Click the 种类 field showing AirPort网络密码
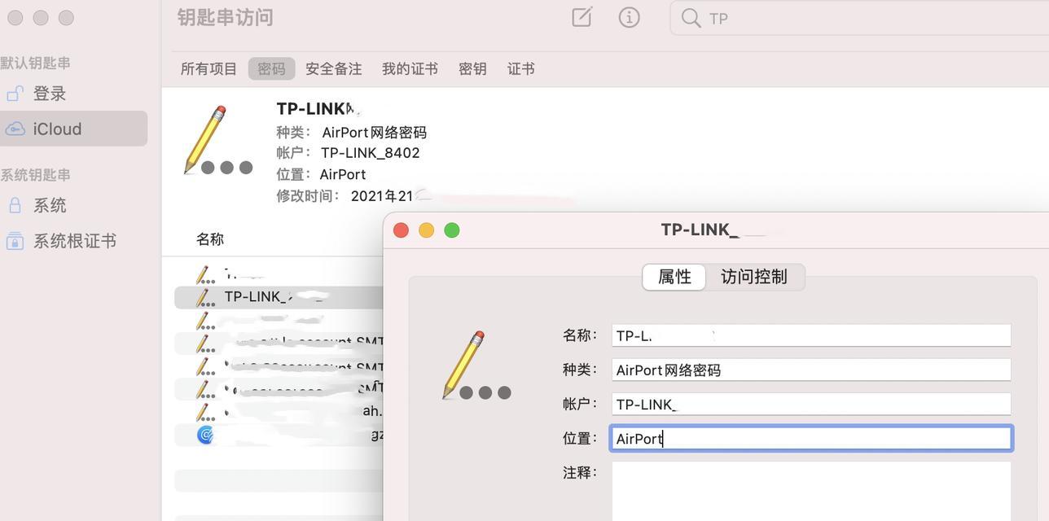 (x=811, y=370)
